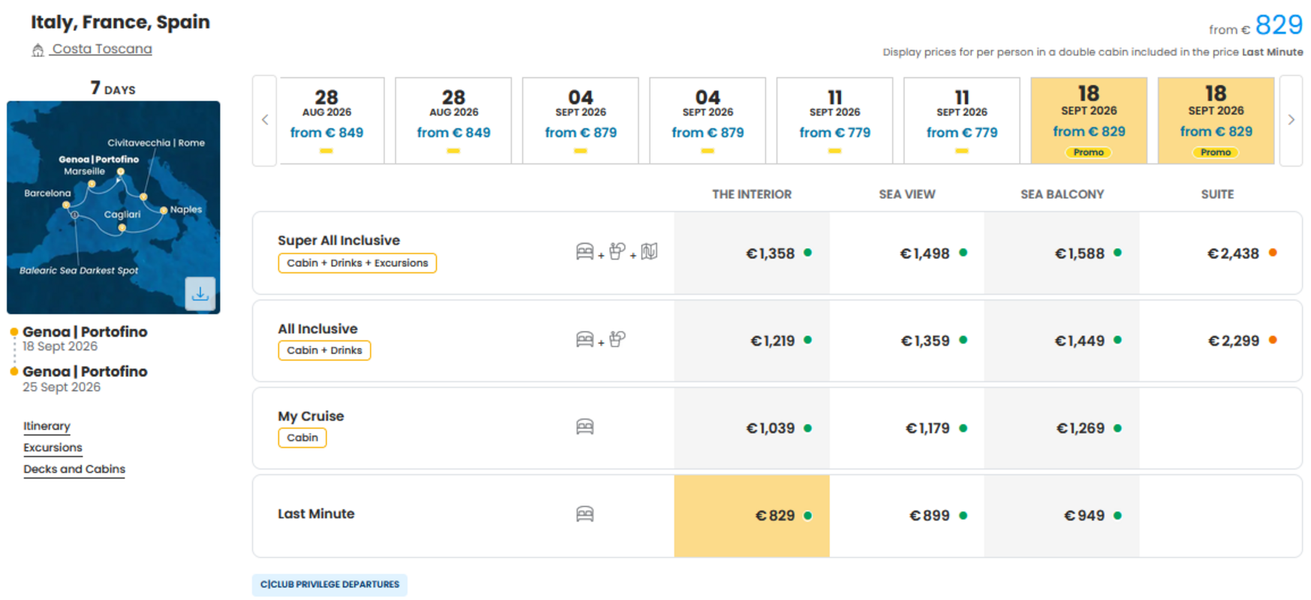Choose My Cruise interior at €1,039

pyautogui.click(x=752, y=428)
